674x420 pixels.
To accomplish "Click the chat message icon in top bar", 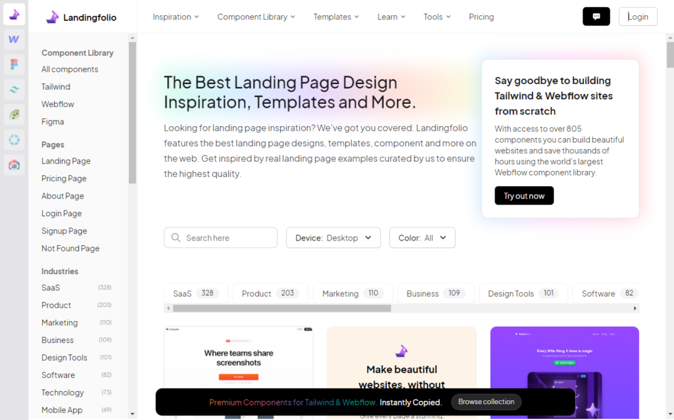I will click(x=596, y=16).
